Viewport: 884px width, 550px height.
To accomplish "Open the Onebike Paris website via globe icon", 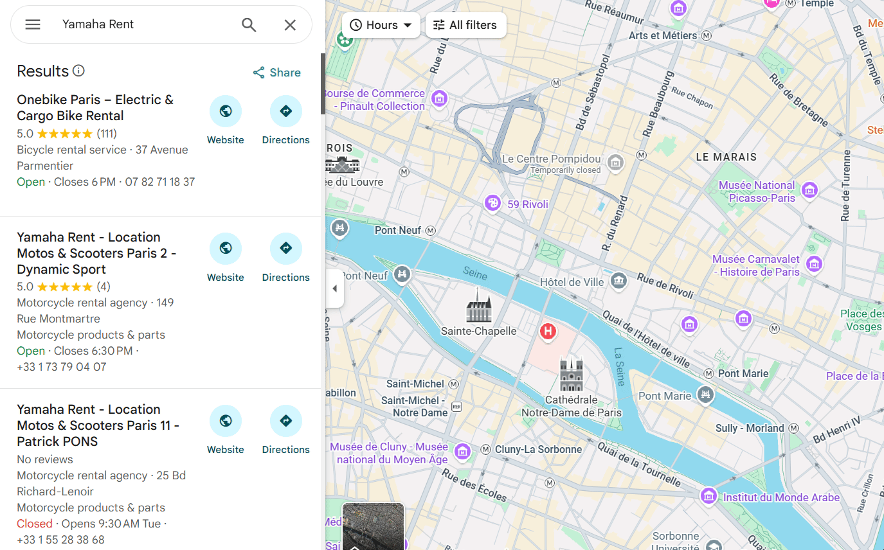I will pyautogui.click(x=226, y=111).
